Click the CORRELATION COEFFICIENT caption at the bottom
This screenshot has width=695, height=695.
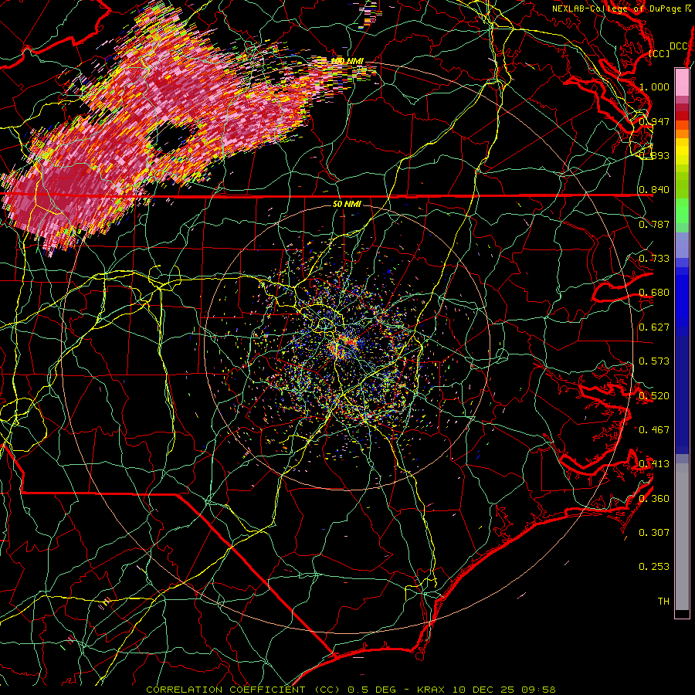(350, 690)
